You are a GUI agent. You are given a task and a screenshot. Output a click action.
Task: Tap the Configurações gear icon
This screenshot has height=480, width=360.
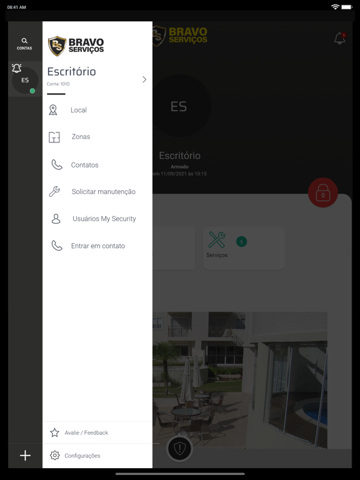pos(55,456)
